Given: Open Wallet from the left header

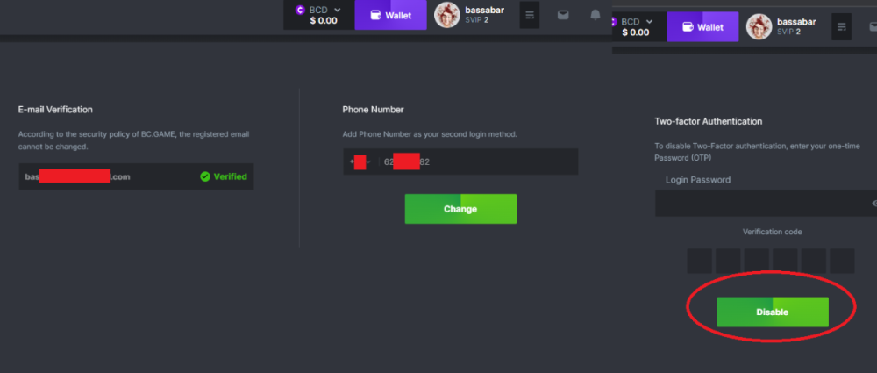Looking at the screenshot, I should click(x=391, y=15).
